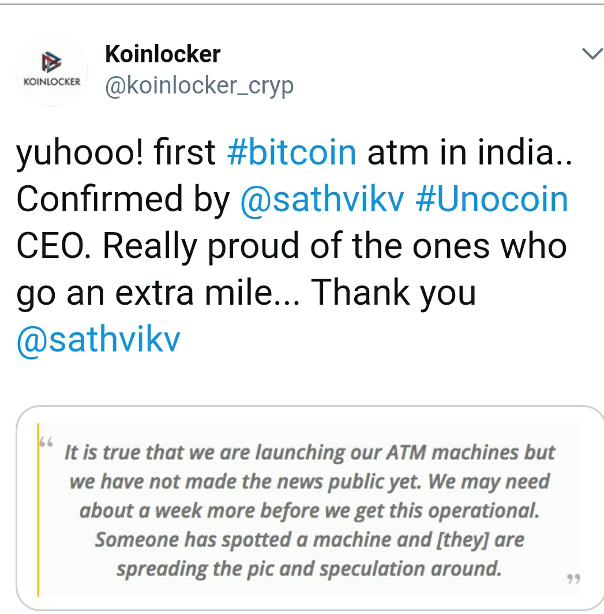This screenshot has width=604, height=614.
Task: Click the @sathvikv mention ending the tweet
Action: click(x=99, y=340)
